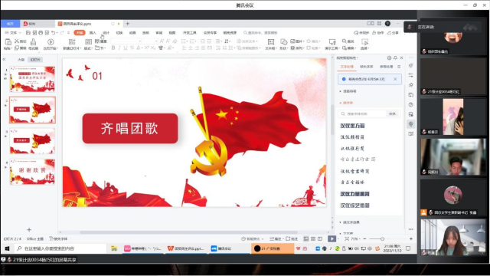This screenshot has height=276, width=490.
Task: Switch to the Outline (大纲) pane tab
Action: point(21,60)
